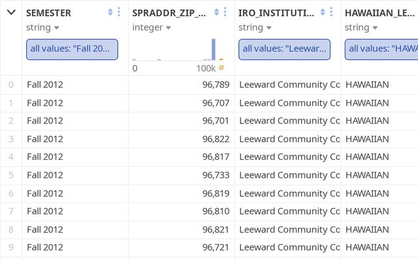Click 'Fall 2012' in row 7

[45, 211]
